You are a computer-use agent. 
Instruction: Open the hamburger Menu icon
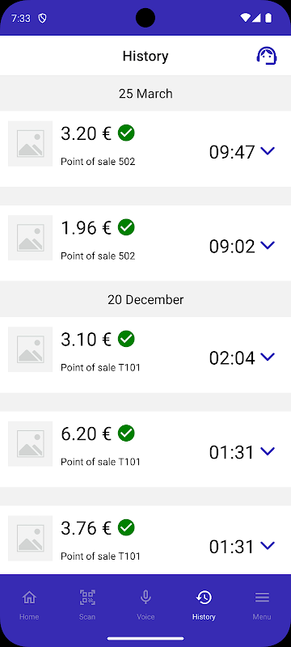click(262, 597)
